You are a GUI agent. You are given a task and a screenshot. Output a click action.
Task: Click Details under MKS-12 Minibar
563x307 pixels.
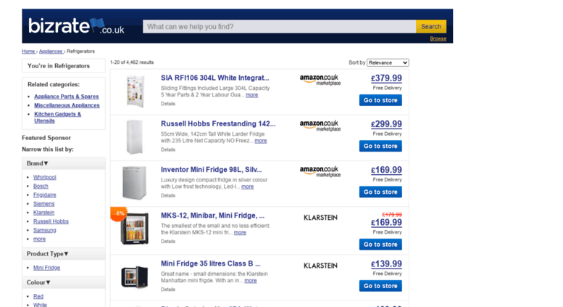[168, 242]
